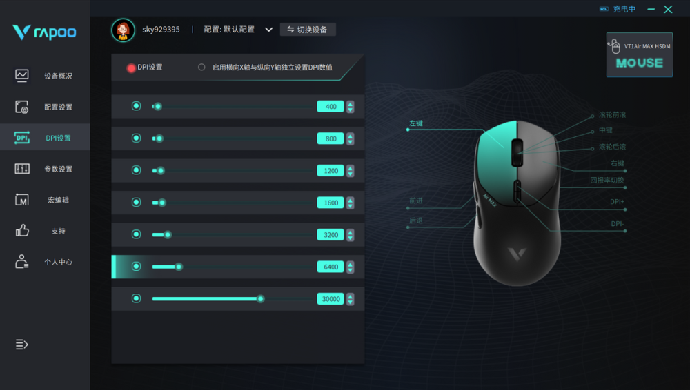Click the 1600 DPI value field
This screenshot has height=390, width=690.
coord(331,203)
